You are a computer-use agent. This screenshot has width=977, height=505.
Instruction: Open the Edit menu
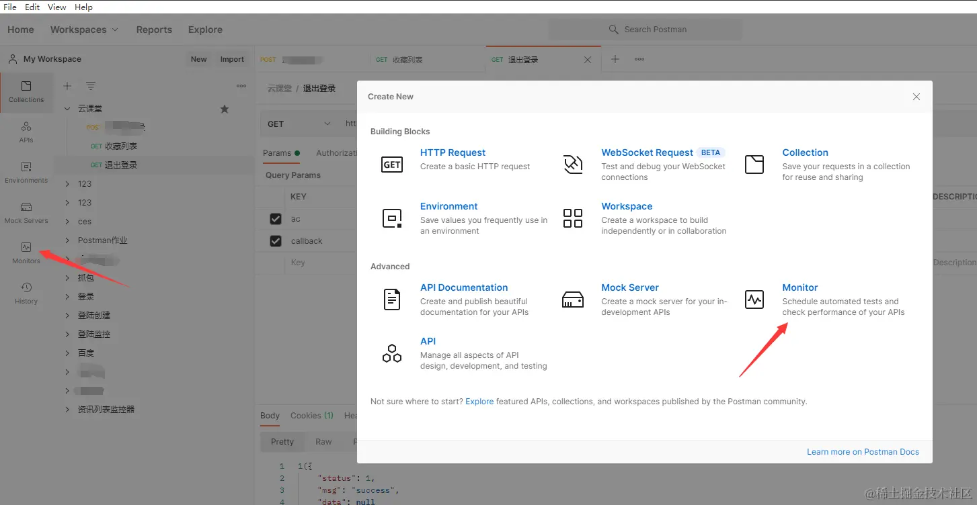coord(32,7)
